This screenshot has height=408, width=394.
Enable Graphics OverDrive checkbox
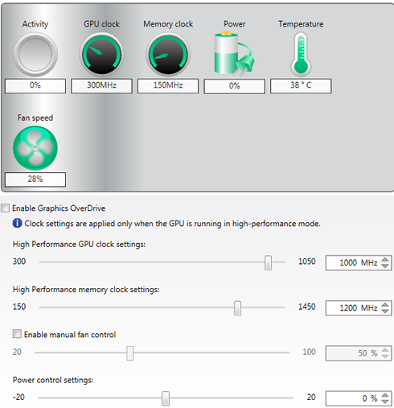pos(5,208)
